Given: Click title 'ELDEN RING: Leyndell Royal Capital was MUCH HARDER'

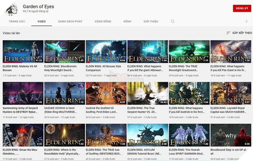Looking at the screenshot, I should [229, 110].
